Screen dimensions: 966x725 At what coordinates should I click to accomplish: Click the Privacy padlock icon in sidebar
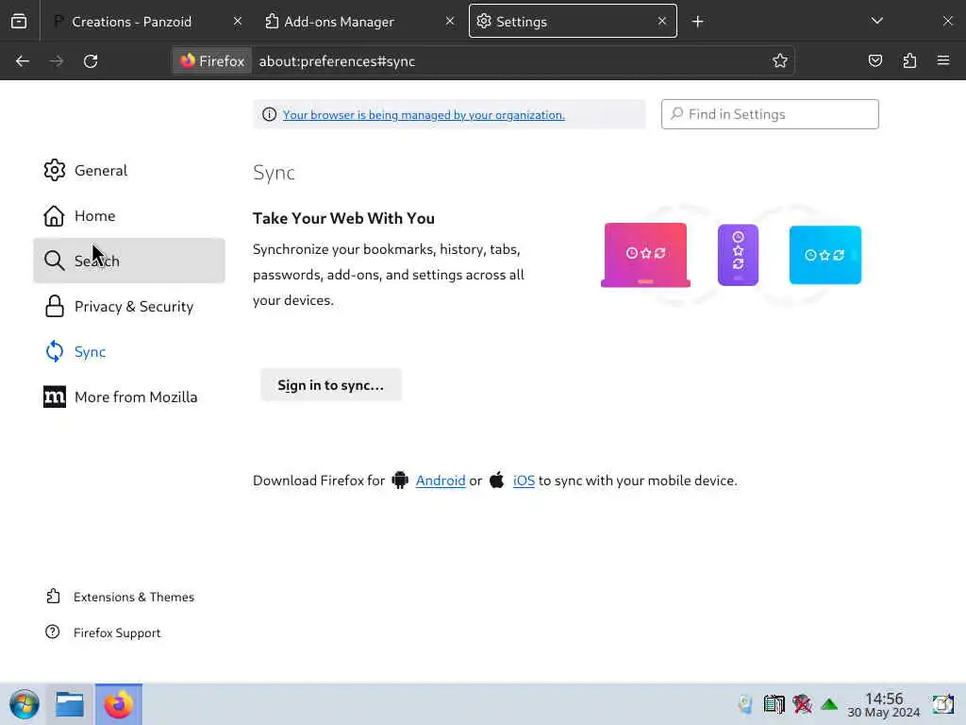[54, 307]
